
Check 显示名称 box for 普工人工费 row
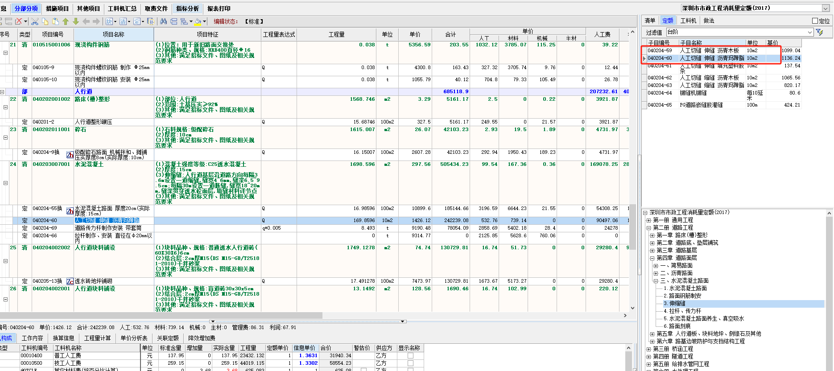click(410, 356)
